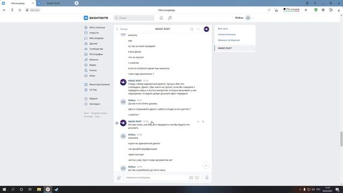The height and width of the screenshot is (193, 343).
Task: Open the emoji smiley picker
Action: pos(197,177)
